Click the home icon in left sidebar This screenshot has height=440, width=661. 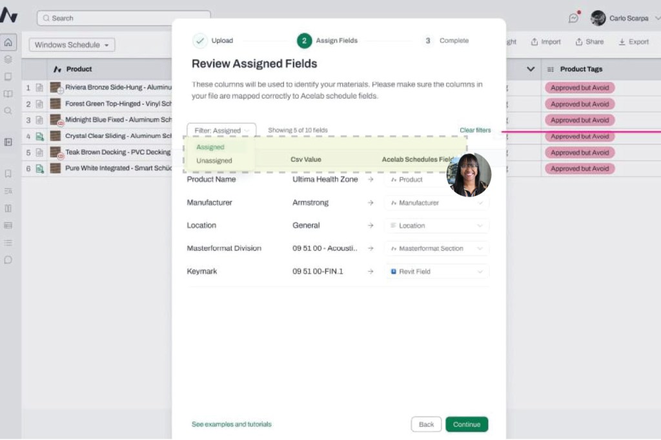tap(8, 43)
